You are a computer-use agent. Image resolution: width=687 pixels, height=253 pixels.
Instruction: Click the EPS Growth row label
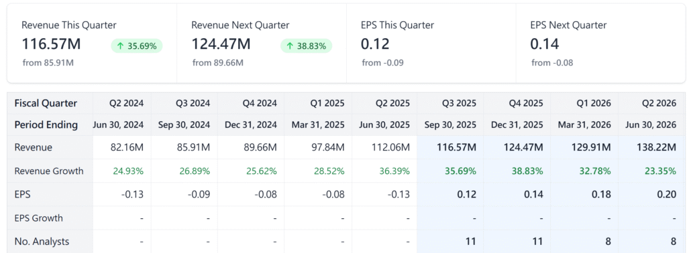38,218
